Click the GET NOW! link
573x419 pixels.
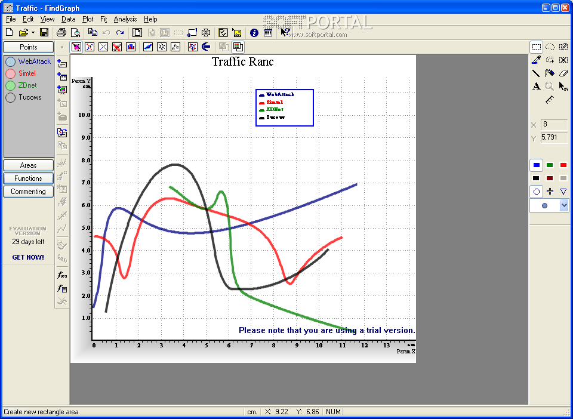click(x=28, y=257)
